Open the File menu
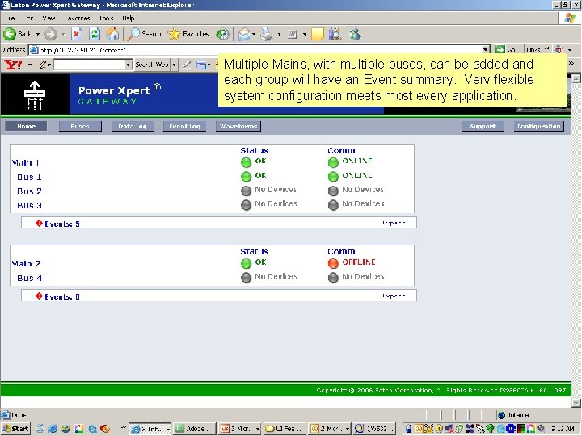 (x=10, y=18)
